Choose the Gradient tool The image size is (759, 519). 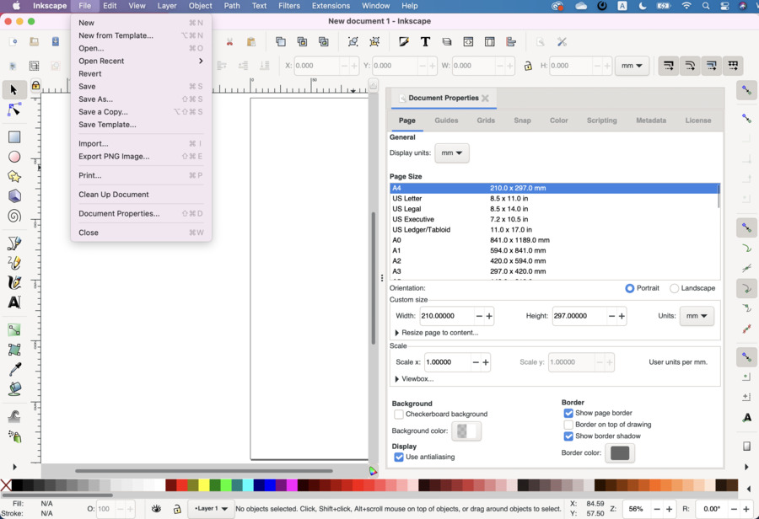14,330
